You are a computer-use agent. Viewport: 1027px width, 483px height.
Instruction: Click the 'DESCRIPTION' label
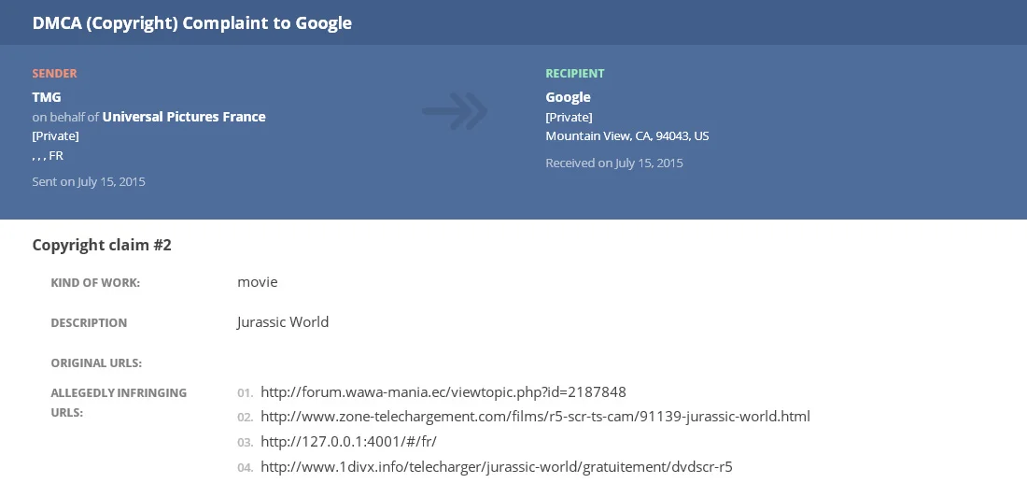tap(89, 323)
